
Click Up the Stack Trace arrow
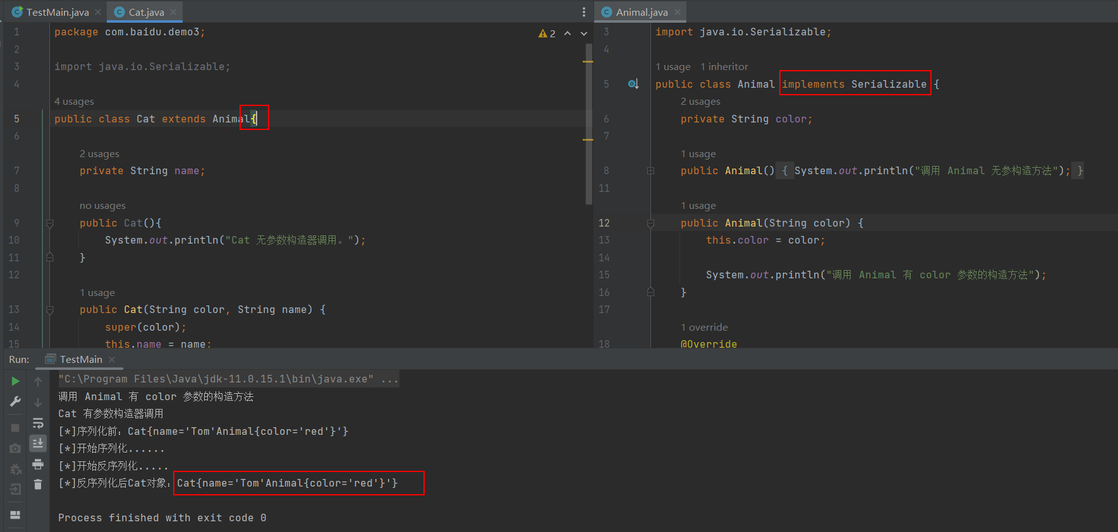pos(38,382)
